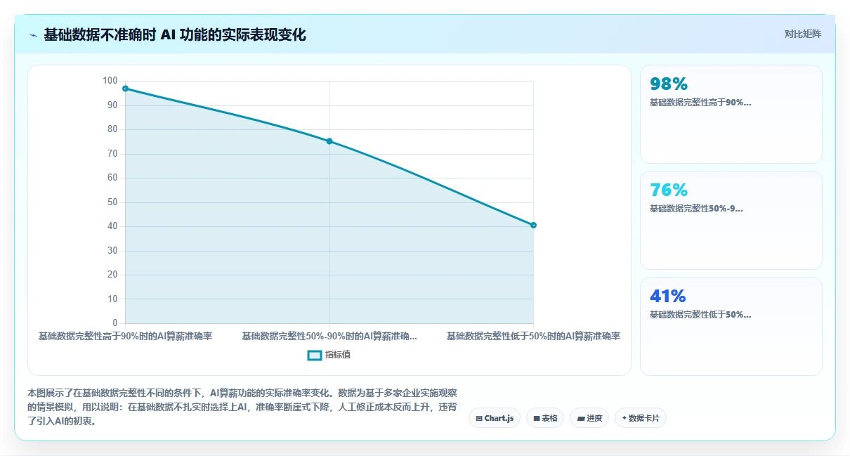
Task: Click x-axis label 基础数据完整性低于50%时的AI算薪准确率
Action: [x=534, y=337]
